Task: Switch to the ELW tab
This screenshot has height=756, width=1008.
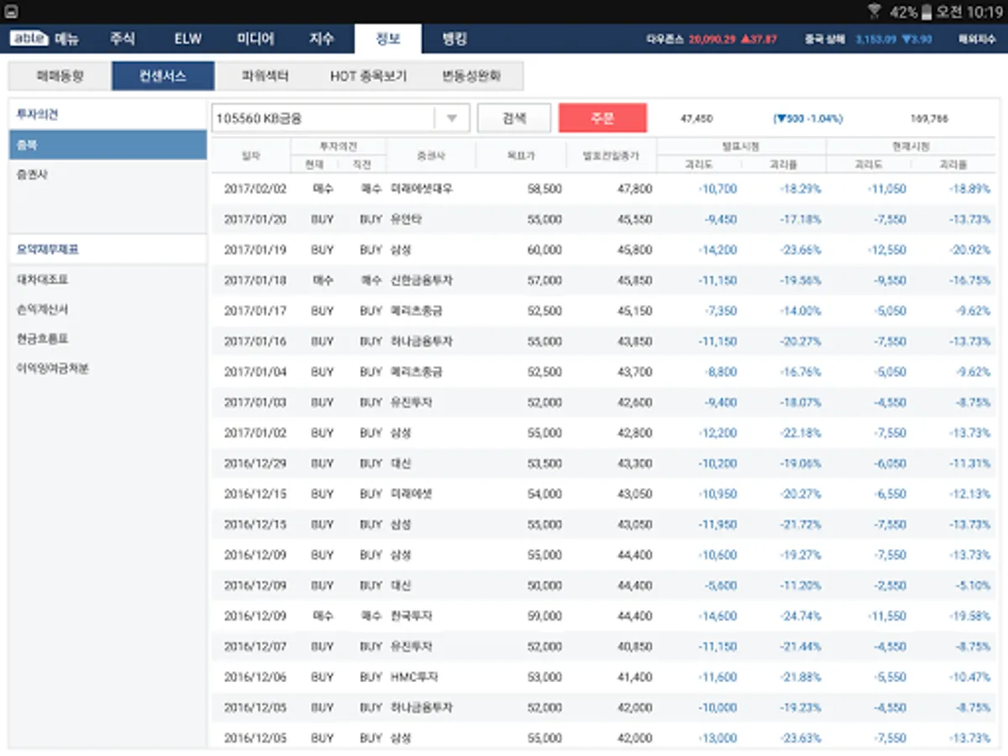Action: pyautogui.click(x=188, y=39)
